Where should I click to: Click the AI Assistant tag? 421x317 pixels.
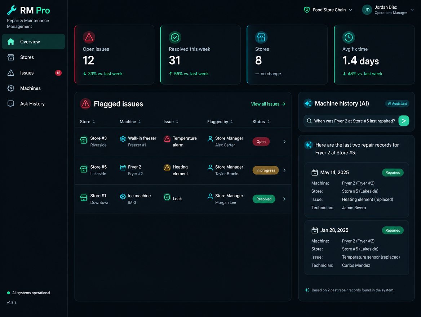pos(397,103)
